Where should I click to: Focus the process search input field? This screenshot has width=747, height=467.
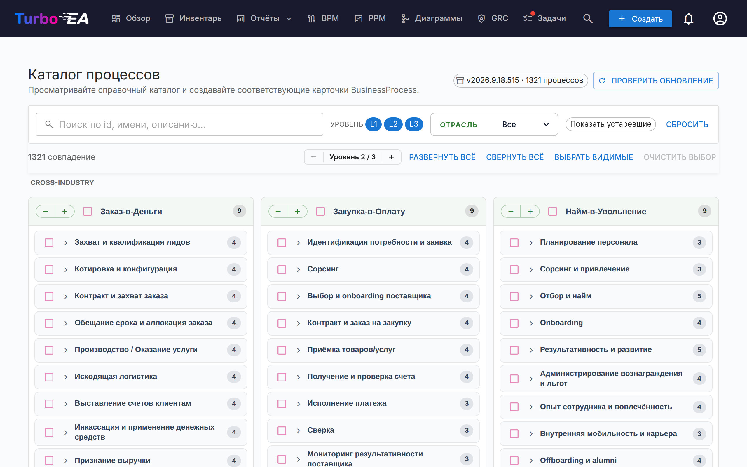179,124
